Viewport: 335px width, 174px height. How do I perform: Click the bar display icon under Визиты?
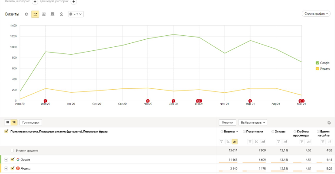click(235, 142)
